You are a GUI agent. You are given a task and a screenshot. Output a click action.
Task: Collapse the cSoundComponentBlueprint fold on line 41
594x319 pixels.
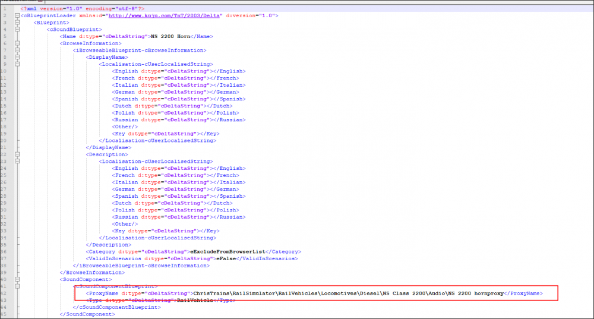16,286
